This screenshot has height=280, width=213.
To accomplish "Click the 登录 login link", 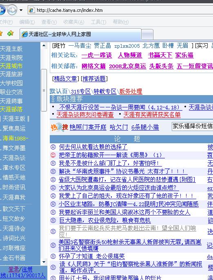I will pos(13,269).
